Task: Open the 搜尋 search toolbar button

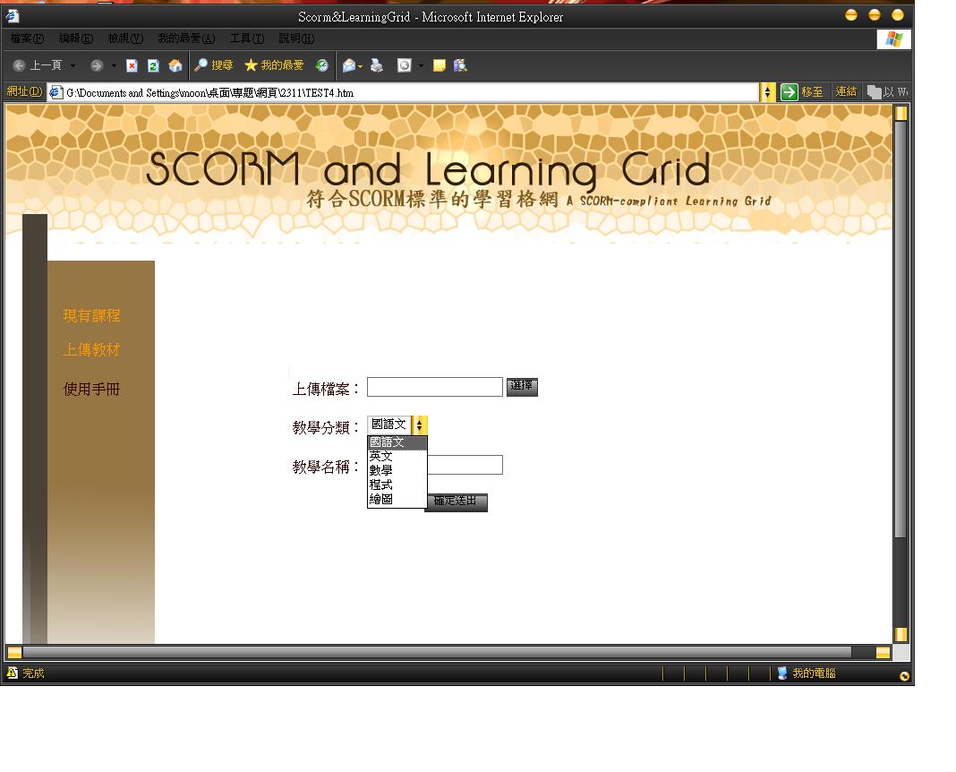Action: coord(214,65)
